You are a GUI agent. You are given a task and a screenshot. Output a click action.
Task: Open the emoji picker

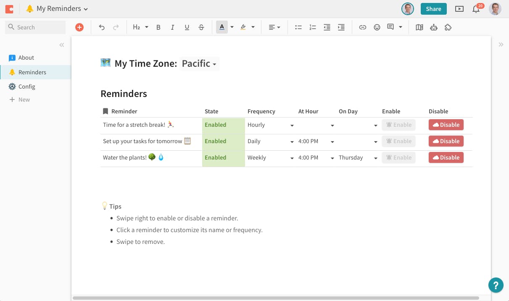point(377,27)
